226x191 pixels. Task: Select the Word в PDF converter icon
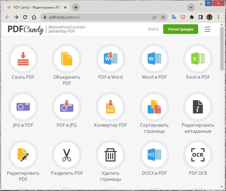click(x=154, y=59)
